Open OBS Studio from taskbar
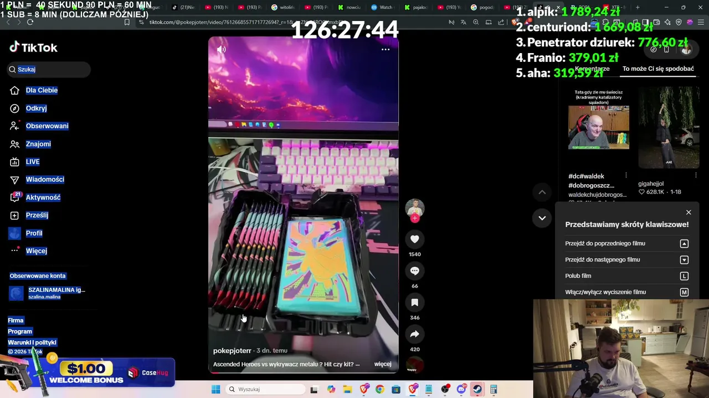 (445, 389)
